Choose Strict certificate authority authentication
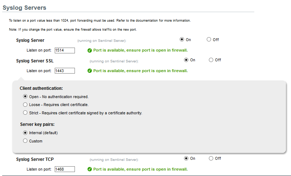Viewport: 291px width, 176px height. click(25, 113)
